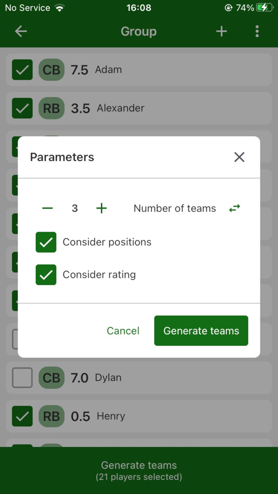278x494 pixels.
Task: Open the add player plus icon
Action: coord(221,31)
